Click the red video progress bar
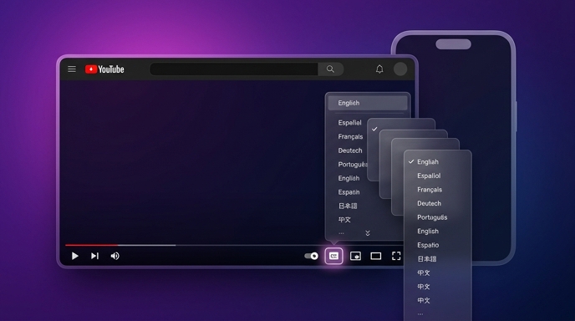Image resolution: width=575 pixels, height=321 pixels. tap(92, 245)
